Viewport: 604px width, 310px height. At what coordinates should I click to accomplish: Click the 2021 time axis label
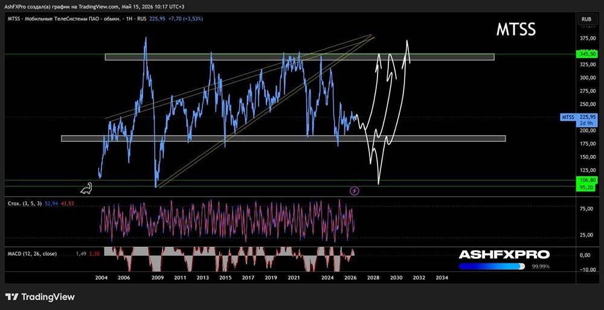(294, 277)
